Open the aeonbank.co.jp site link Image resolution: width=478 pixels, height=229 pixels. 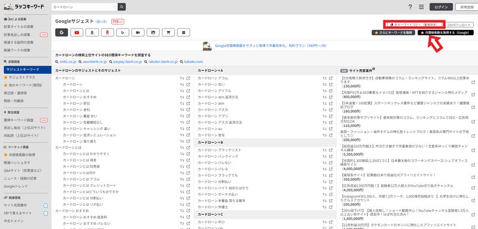tap(95, 62)
